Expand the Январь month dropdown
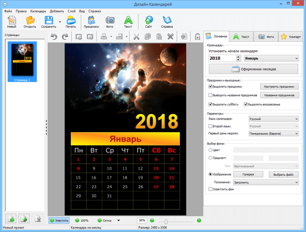The image size is (306, 232). point(271,58)
